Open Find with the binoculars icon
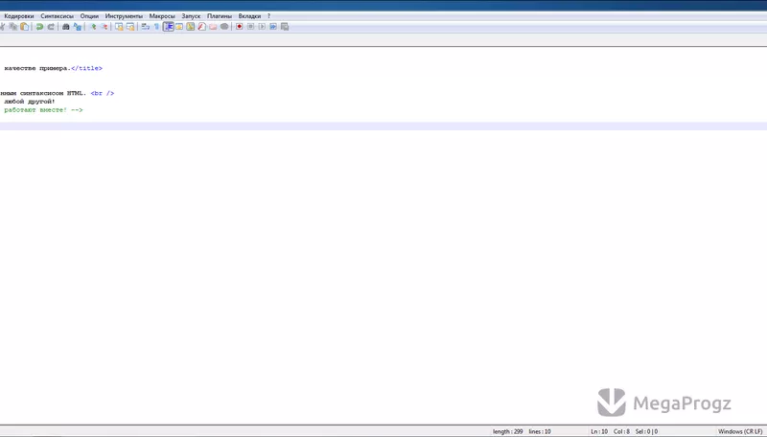Image resolution: width=767 pixels, height=437 pixels. click(65, 27)
